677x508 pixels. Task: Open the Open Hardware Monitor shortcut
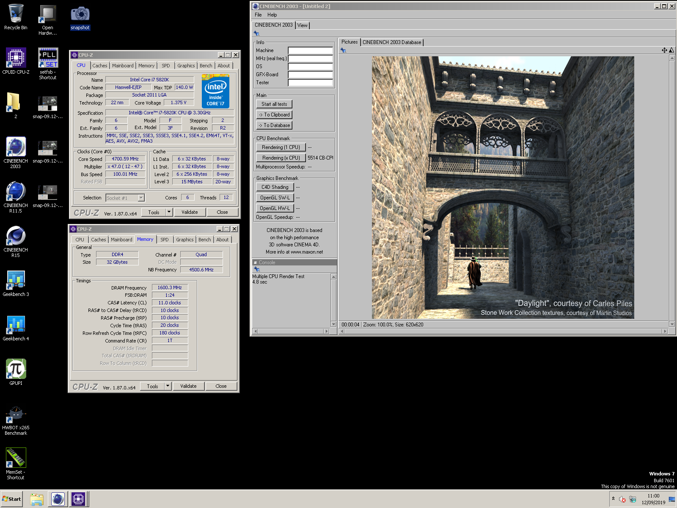[47, 19]
